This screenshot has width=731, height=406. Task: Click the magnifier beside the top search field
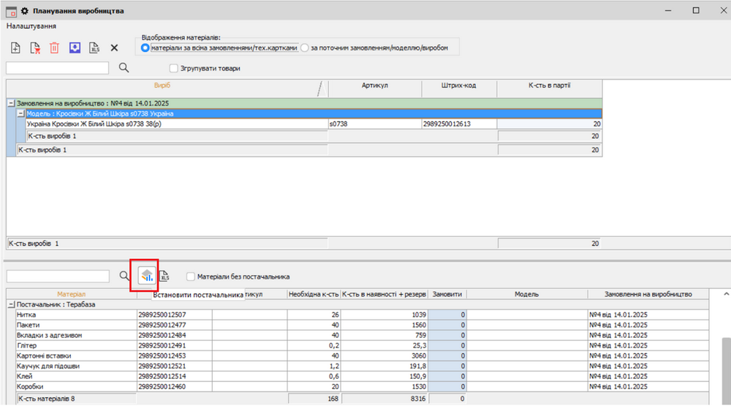tap(124, 67)
